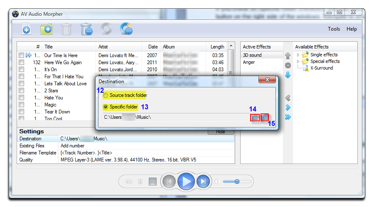The height and width of the screenshot is (207, 374).
Task: Click the folder path field in Destination dialog
Action: click(x=177, y=117)
